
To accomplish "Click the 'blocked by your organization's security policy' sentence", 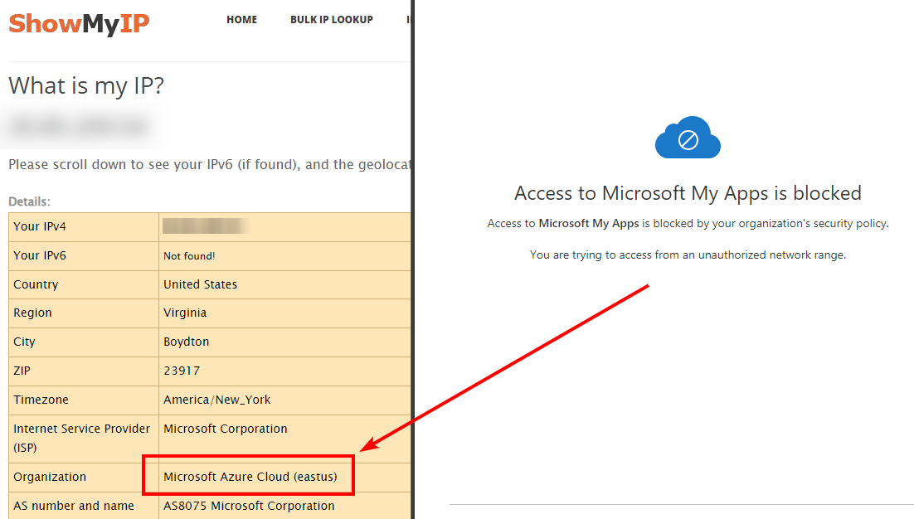I will click(x=688, y=223).
